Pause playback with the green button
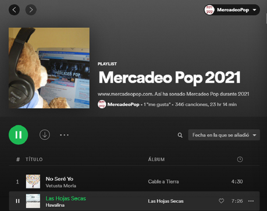Viewport: 267px width, 211px height. click(x=19, y=135)
